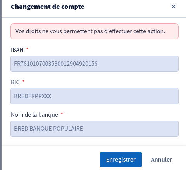
Task: Click the red asterisk beside BIC
Action: tap(24, 81)
